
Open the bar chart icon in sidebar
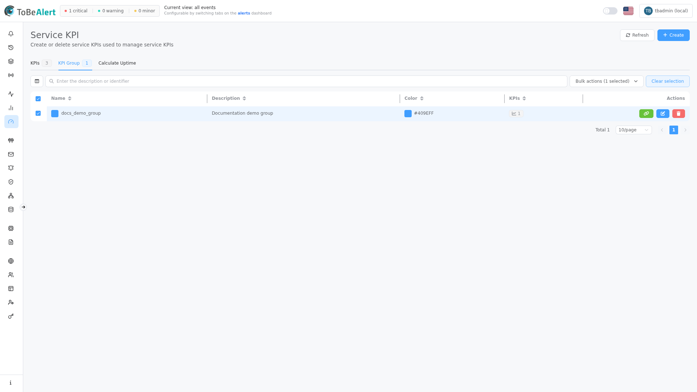pos(11,108)
